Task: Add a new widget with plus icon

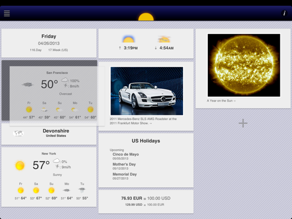Action: (243, 123)
